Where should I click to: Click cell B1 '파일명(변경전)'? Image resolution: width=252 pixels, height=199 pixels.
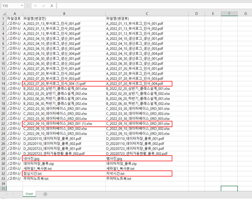(64, 18)
